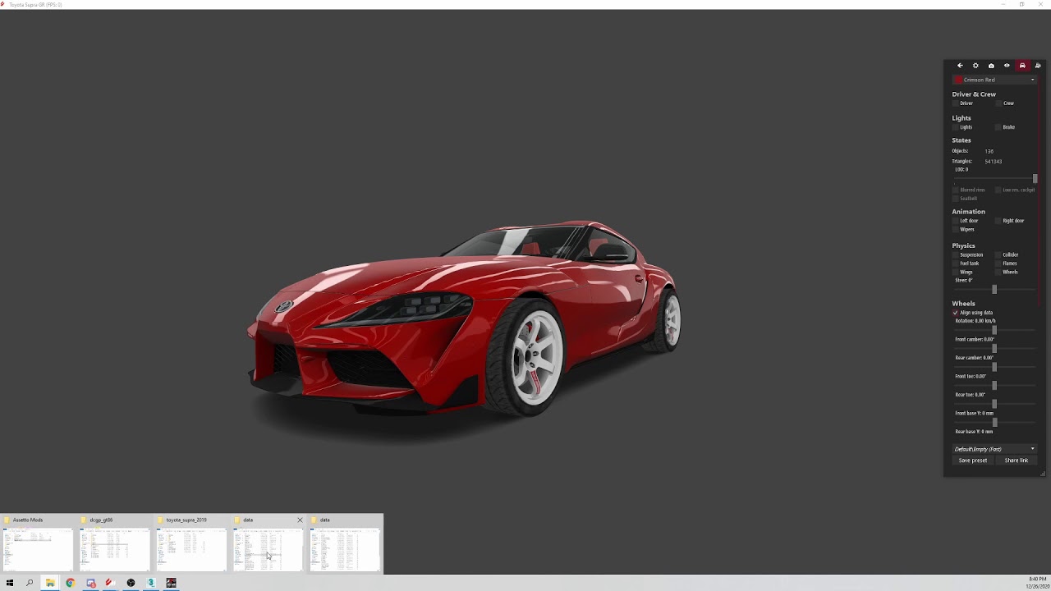Image resolution: width=1051 pixels, height=591 pixels.
Task: Open the settings gear tab in panel
Action: pyautogui.click(x=975, y=66)
